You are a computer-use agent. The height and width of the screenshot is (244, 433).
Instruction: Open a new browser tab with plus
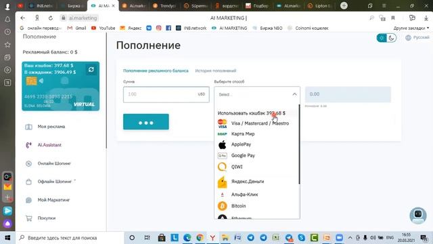pos(344,5)
